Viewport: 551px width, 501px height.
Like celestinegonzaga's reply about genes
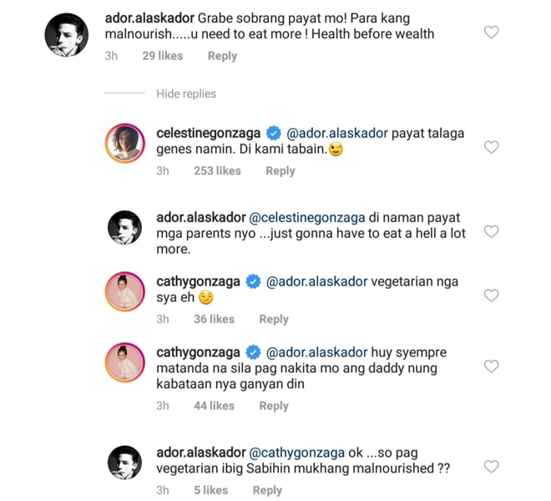pyautogui.click(x=491, y=147)
